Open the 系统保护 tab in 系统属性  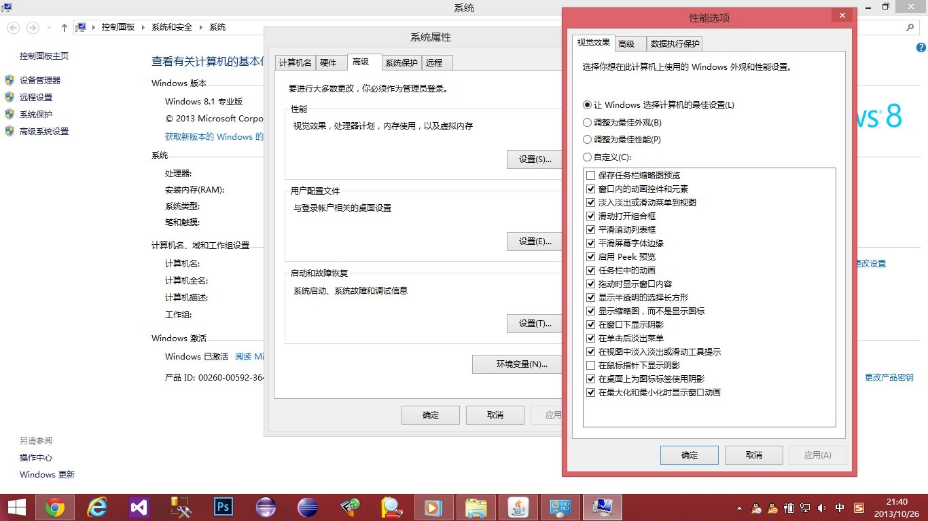401,62
